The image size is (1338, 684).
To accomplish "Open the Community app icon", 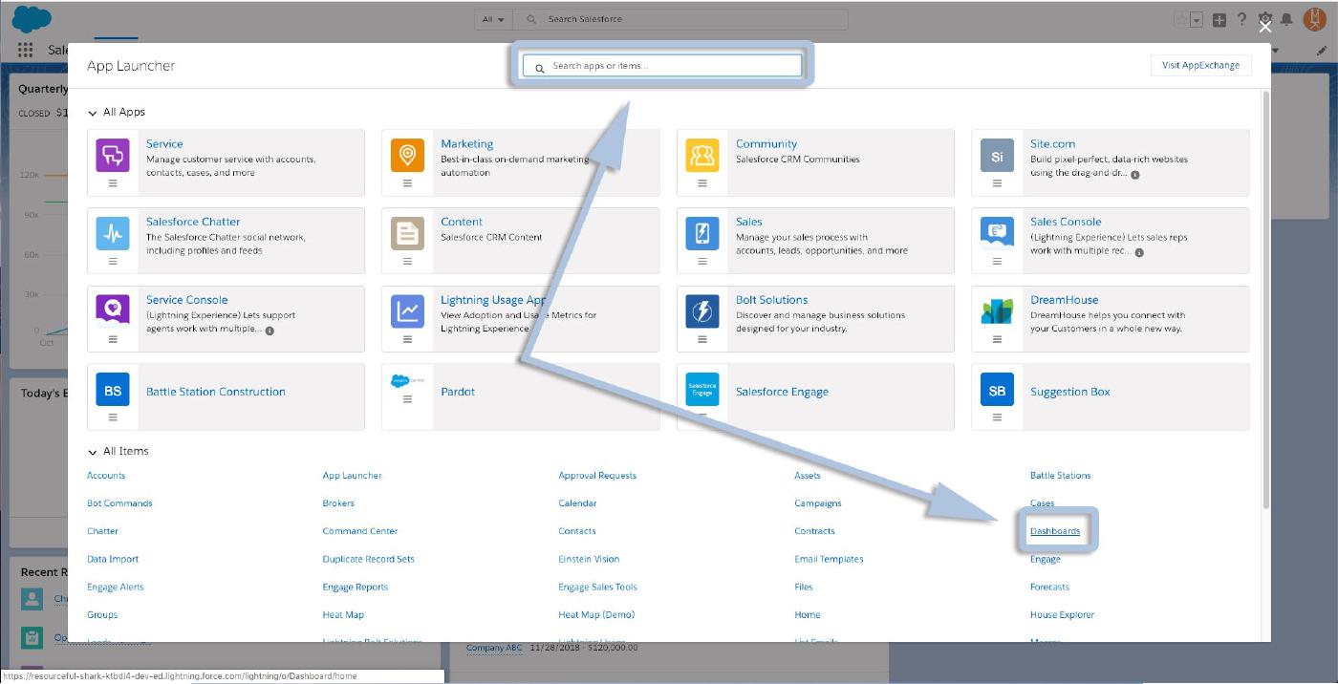I will tap(702, 155).
